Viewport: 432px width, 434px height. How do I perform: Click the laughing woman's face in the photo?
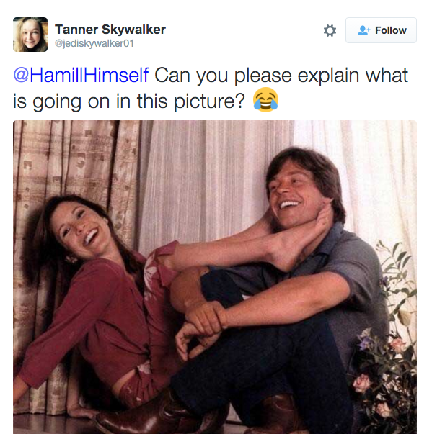80,230
